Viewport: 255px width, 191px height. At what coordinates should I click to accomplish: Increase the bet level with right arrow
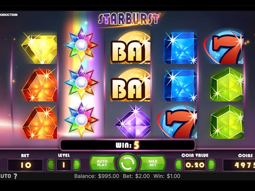[76, 165]
